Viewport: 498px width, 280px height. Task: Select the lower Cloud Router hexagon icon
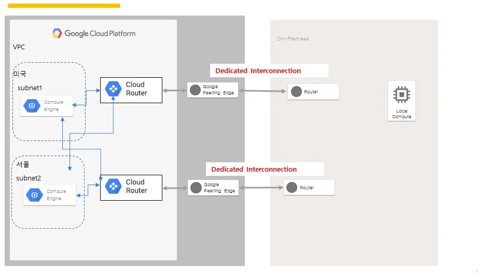(x=114, y=186)
